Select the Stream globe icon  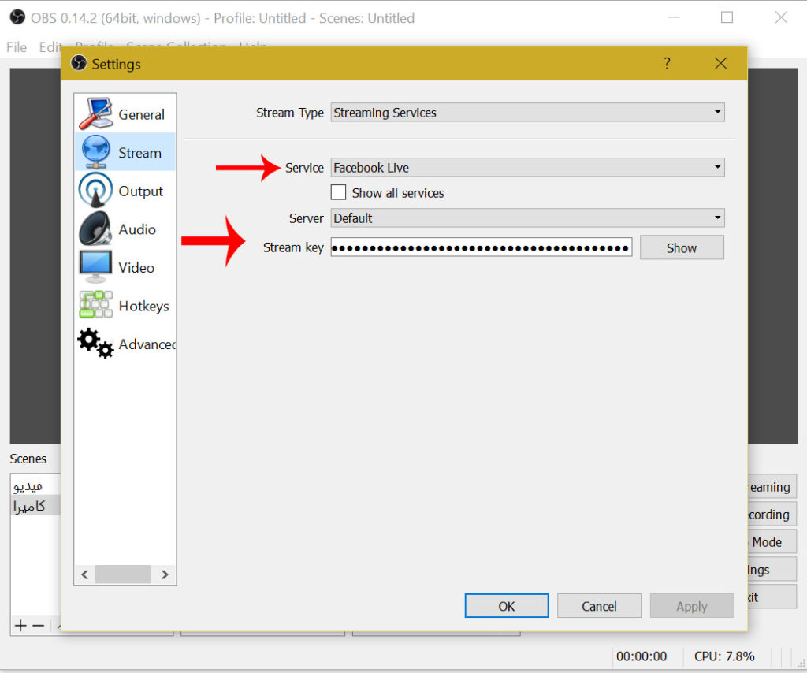(x=95, y=152)
